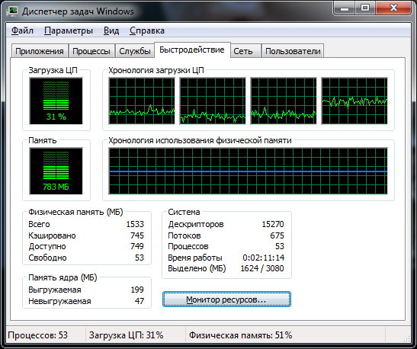Screen dimensions: 417x349
Task: Click the Task Manager title bar icon
Action: (x=12, y=11)
